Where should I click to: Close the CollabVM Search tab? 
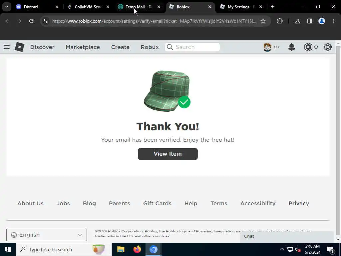(108, 7)
